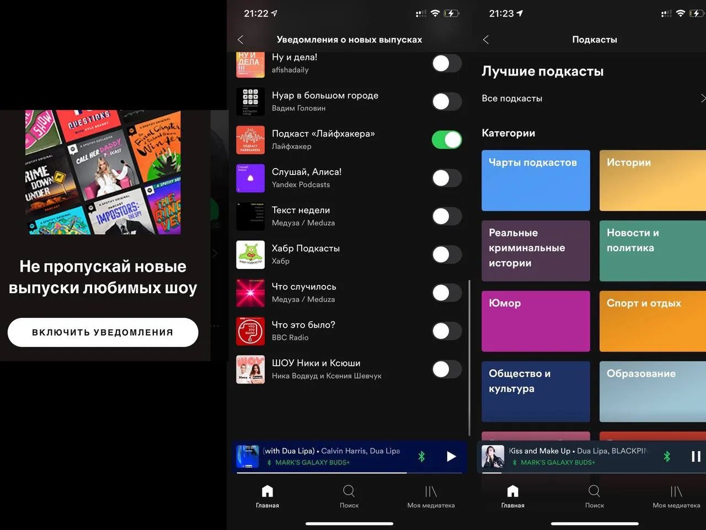Tap Слушай, Алиса! purple cover icon
The height and width of the screenshot is (530, 706).
pyautogui.click(x=250, y=178)
